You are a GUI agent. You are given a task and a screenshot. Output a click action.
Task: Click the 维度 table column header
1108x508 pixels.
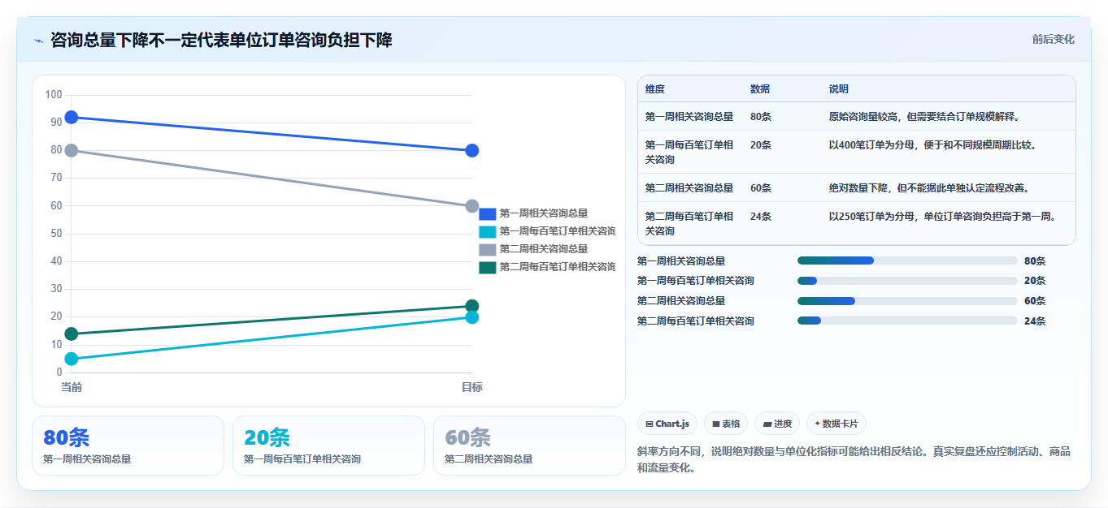click(654, 89)
